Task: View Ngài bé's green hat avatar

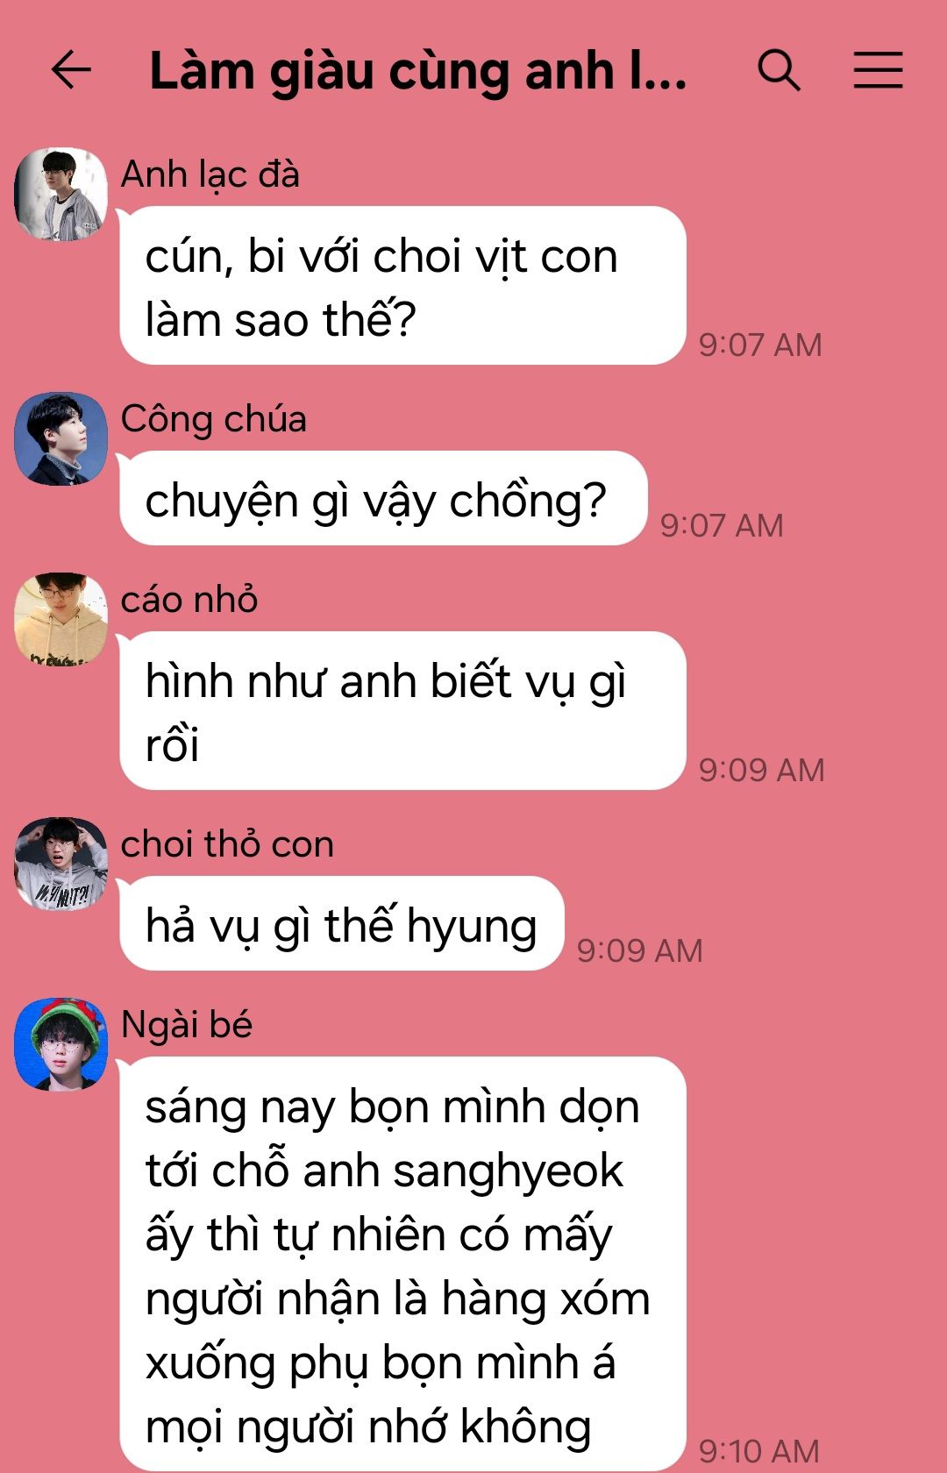Action: pos(61,1044)
